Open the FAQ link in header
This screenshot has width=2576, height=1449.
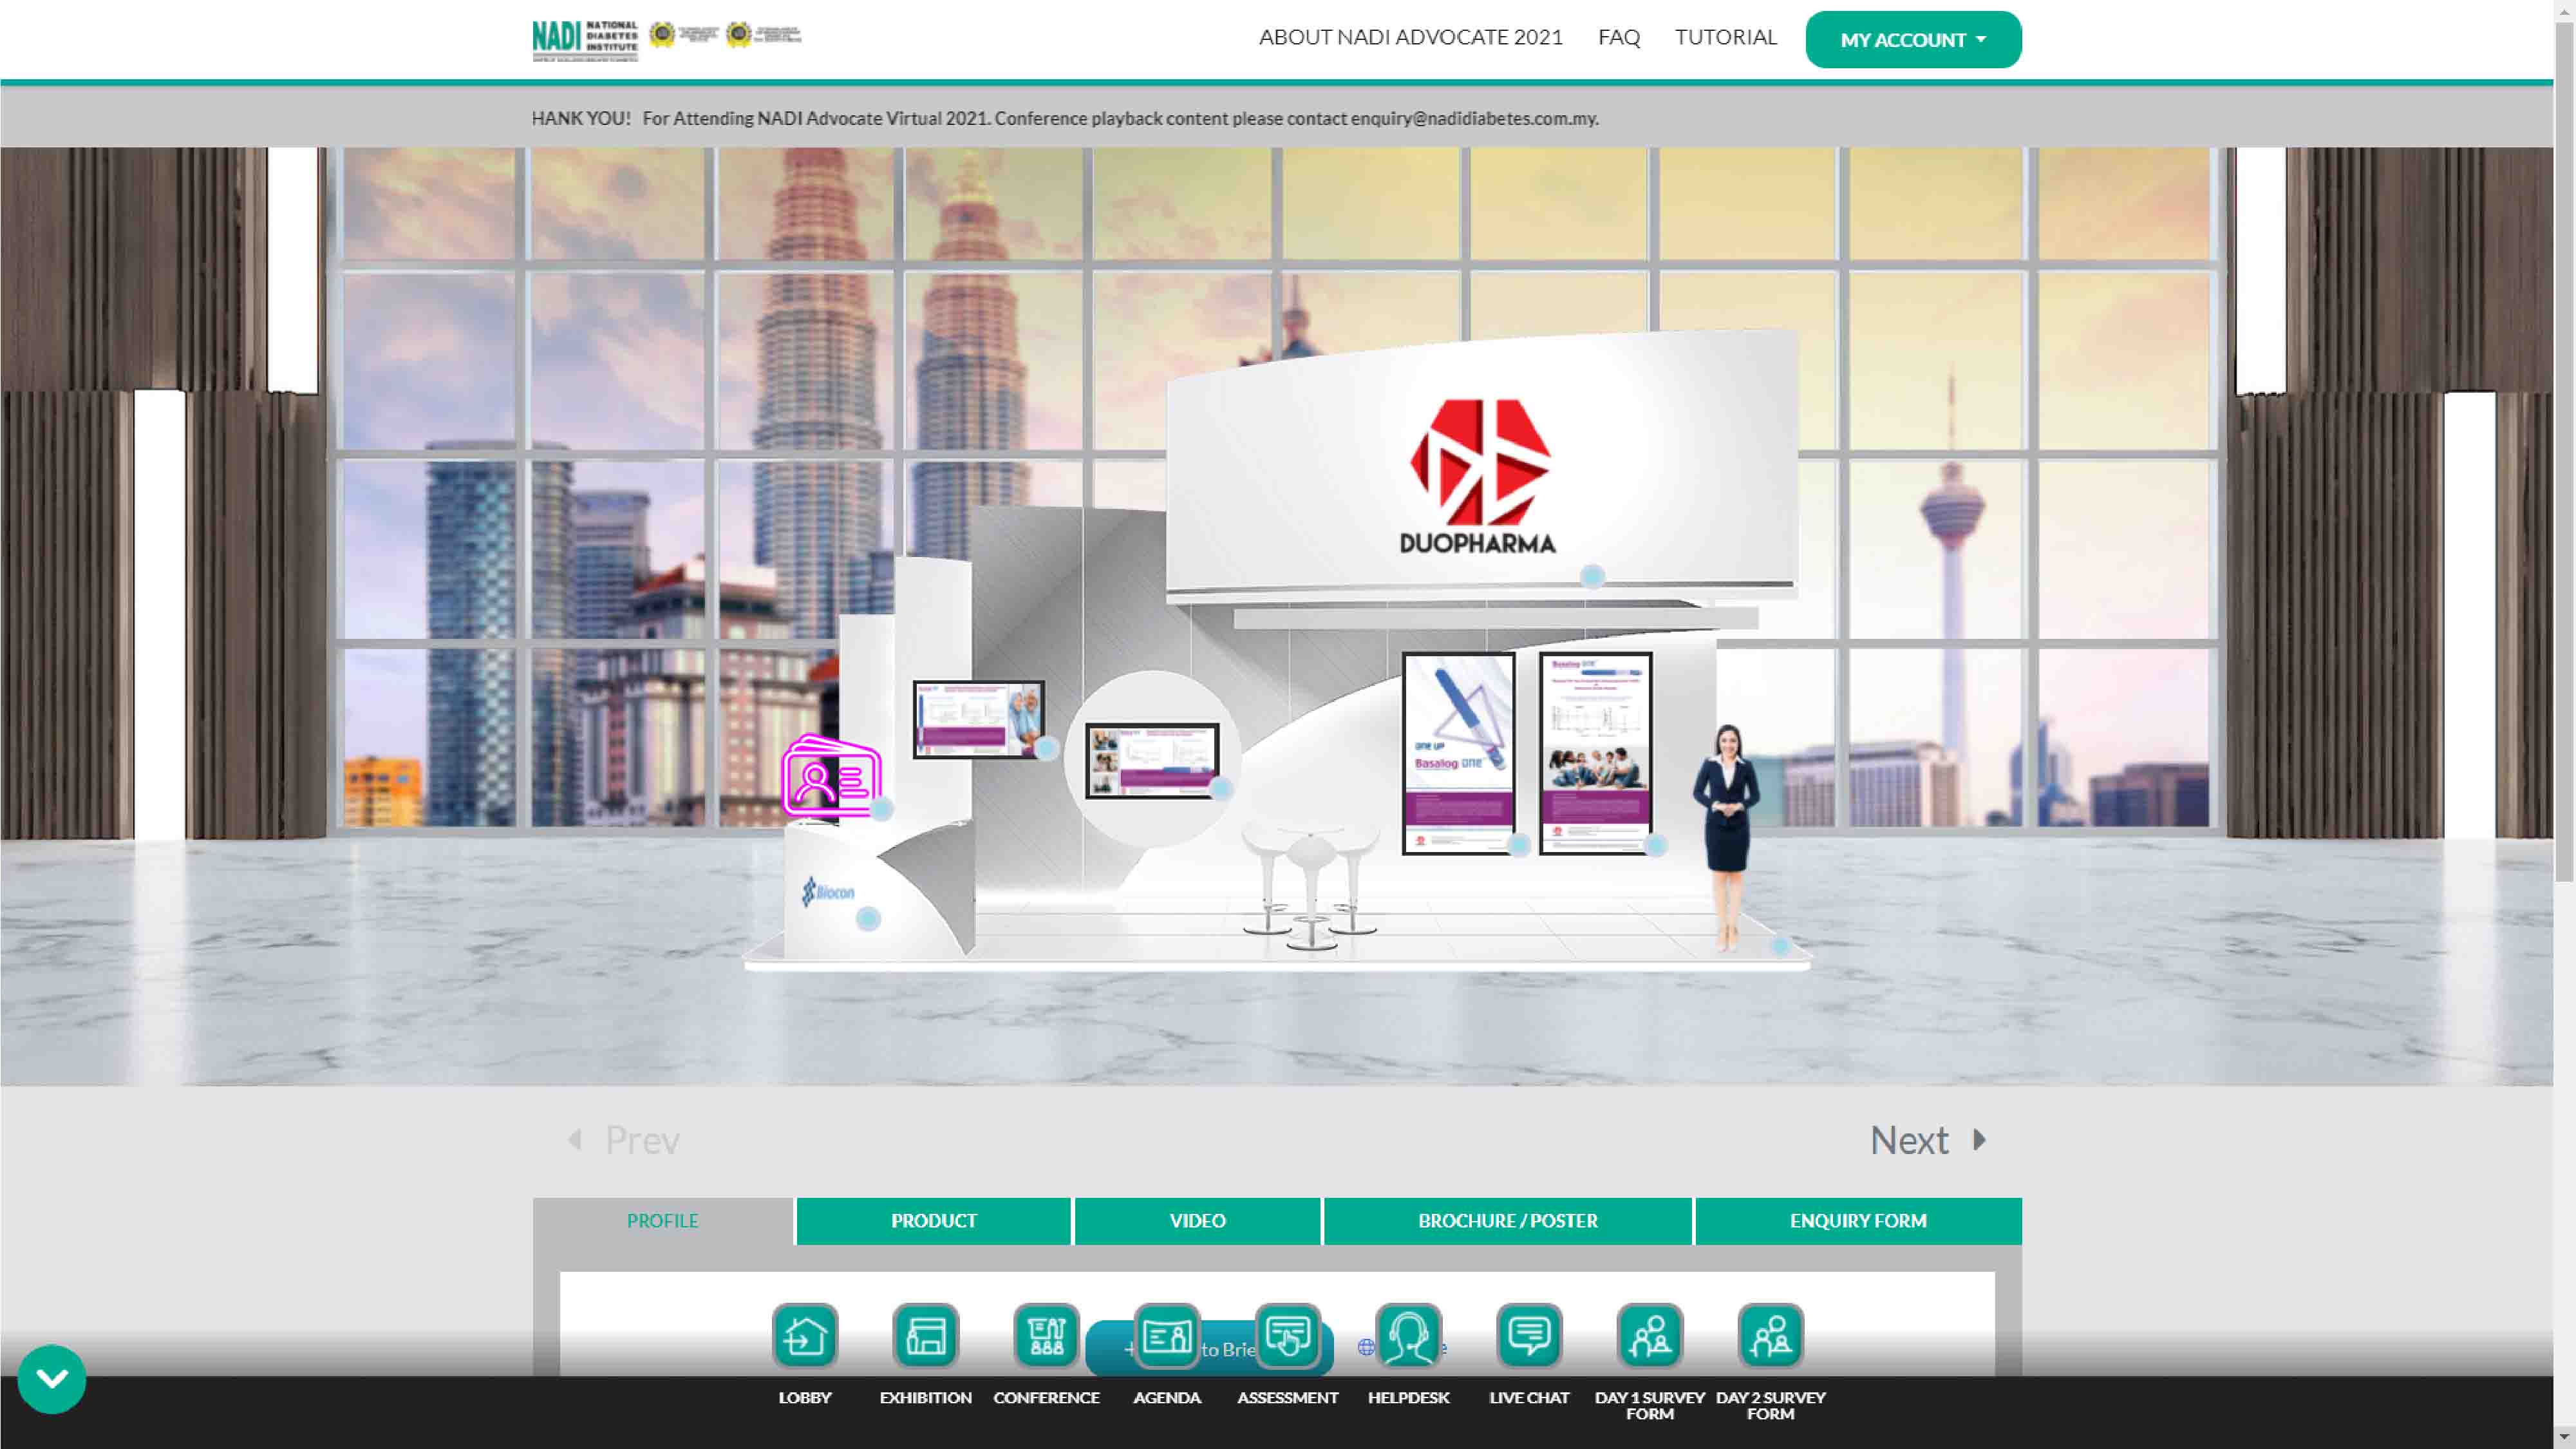(1618, 37)
